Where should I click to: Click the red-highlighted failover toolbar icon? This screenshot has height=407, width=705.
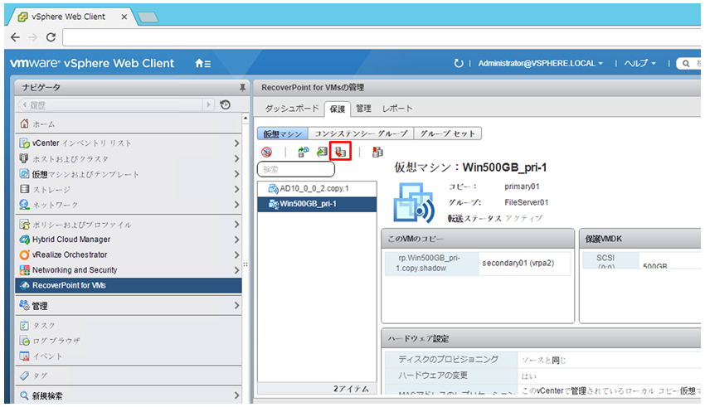pos(340,152)
